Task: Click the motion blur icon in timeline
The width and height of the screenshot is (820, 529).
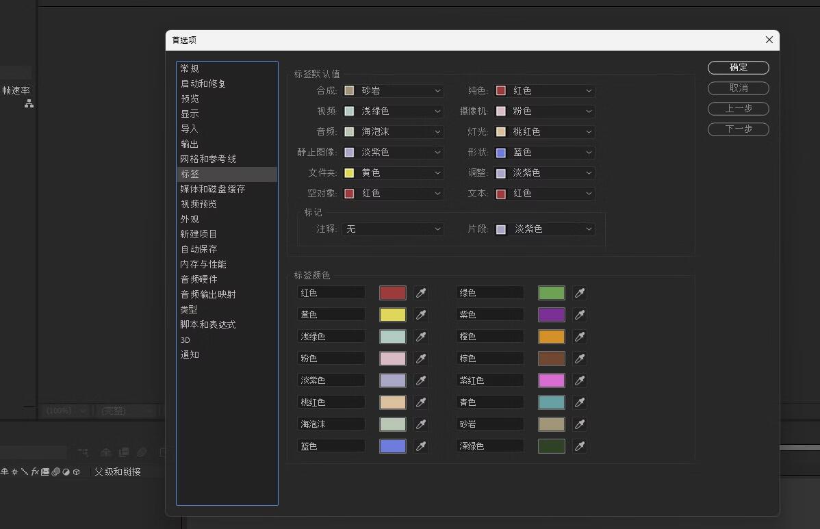Action: coord(55,472)
